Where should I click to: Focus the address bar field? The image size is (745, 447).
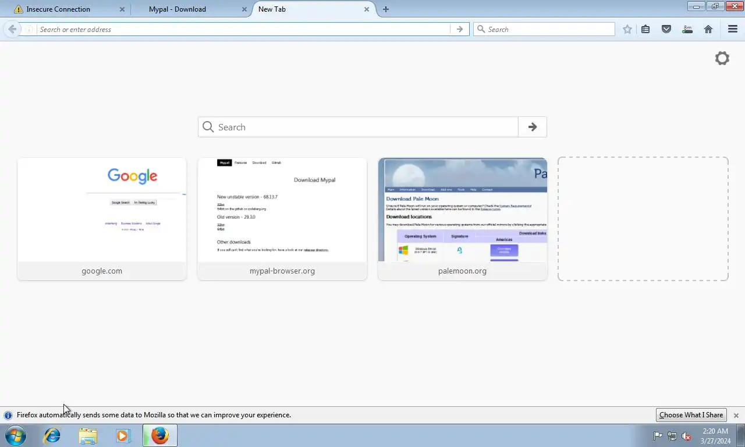click(x=243, y=29)
